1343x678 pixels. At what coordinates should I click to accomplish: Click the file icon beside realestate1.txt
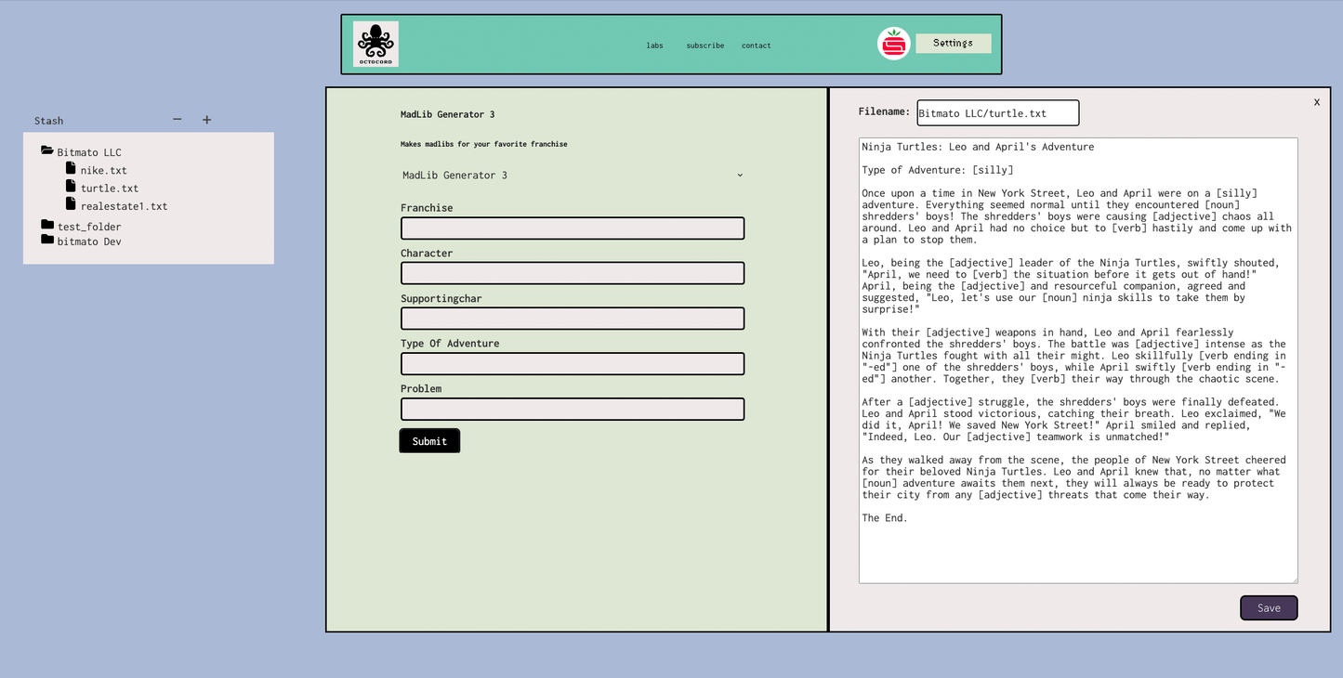click(x=71, y=204)
